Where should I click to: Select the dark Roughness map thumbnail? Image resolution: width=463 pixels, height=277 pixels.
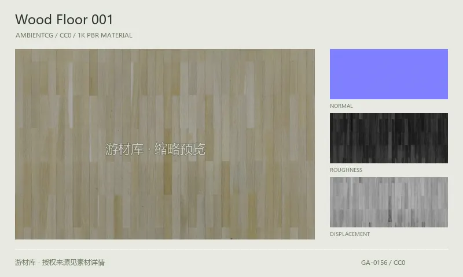(x=388, y=138)
